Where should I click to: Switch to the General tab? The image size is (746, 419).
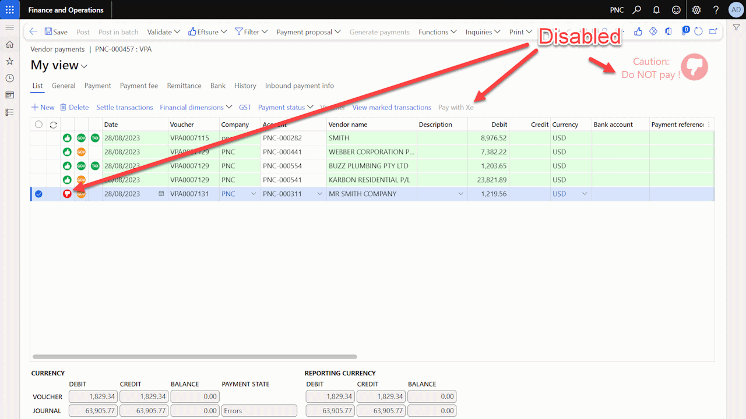tap(64, 86)
